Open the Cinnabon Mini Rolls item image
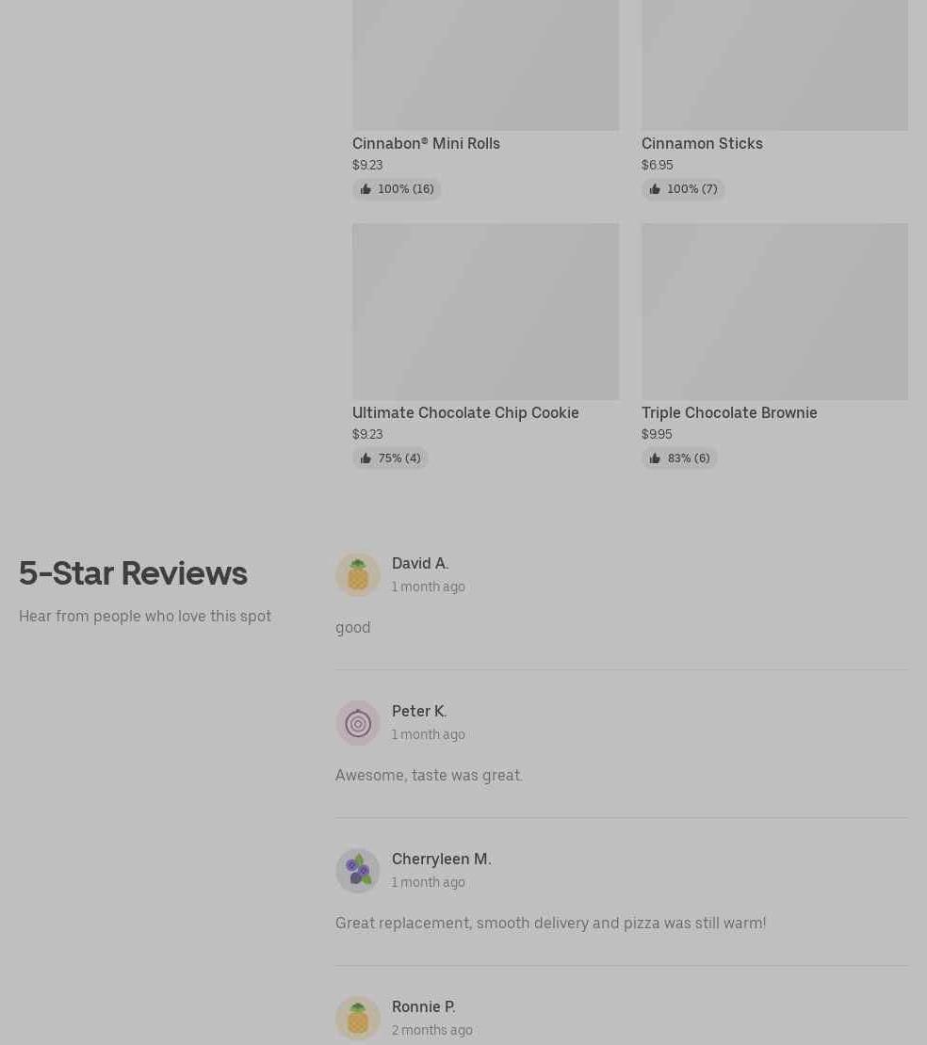927x1045 pixels. click(x=485, y=65)
